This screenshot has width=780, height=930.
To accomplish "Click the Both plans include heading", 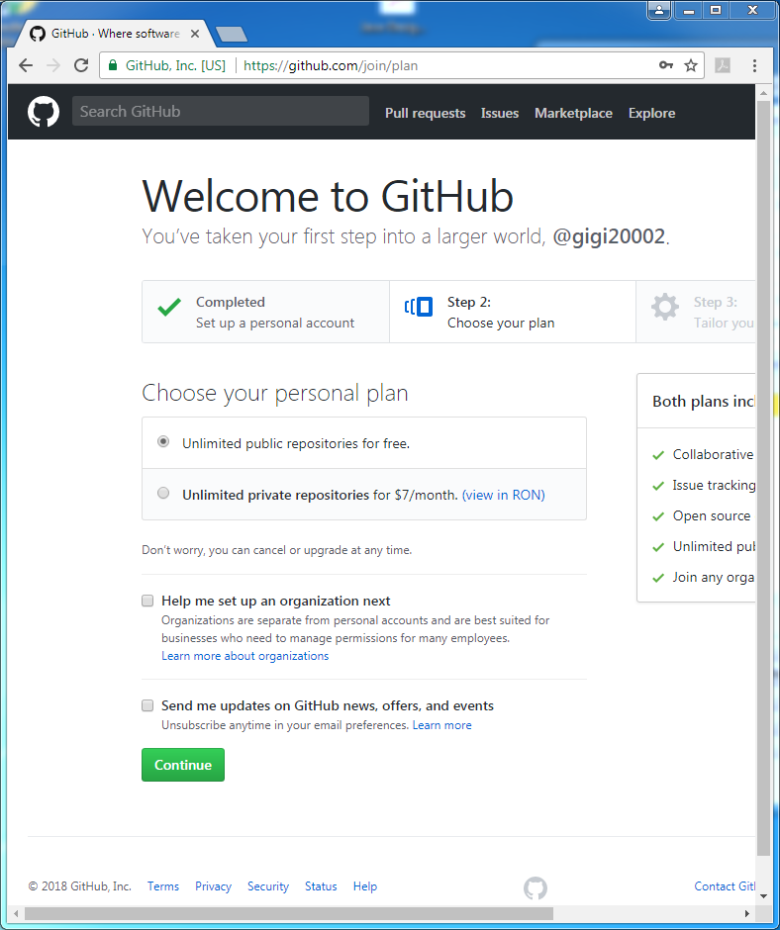I will coord(704,401).
